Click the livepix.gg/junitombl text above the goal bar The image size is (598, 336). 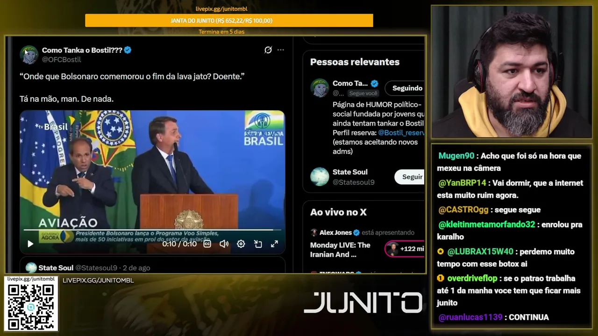tap(221, 9)
